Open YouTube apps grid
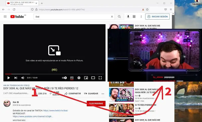This screenshot has width=202, height=122. [x=134, y=17]
